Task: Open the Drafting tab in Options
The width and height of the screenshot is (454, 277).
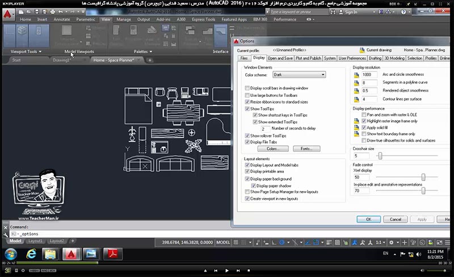Action: point(375,58)
